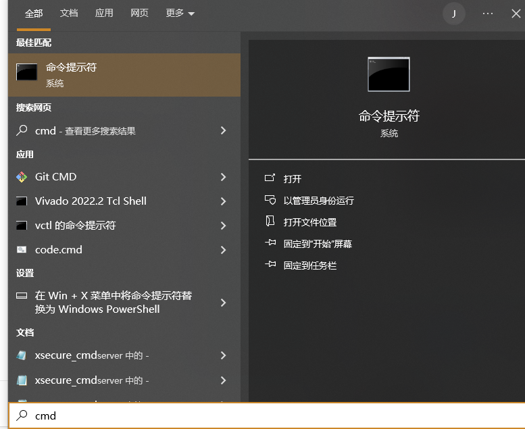Switch to the 应用 tab
525x429 pixels.
pos(104,13)
